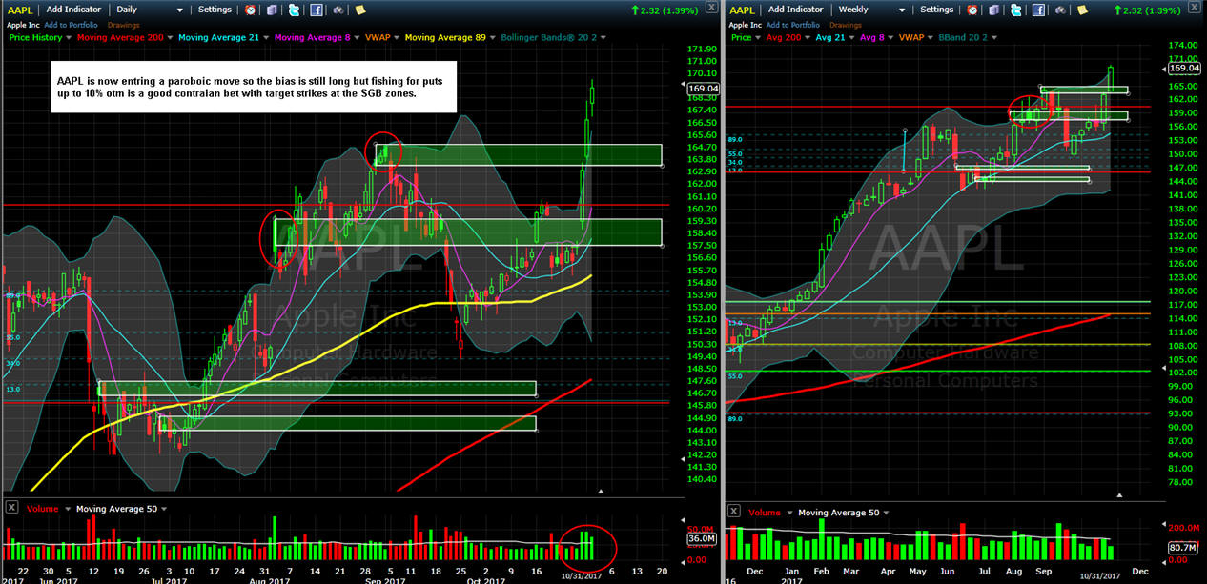Open Settings on the weekly chart
Screen dimensions: 1207x584
(x=935, y=10)
